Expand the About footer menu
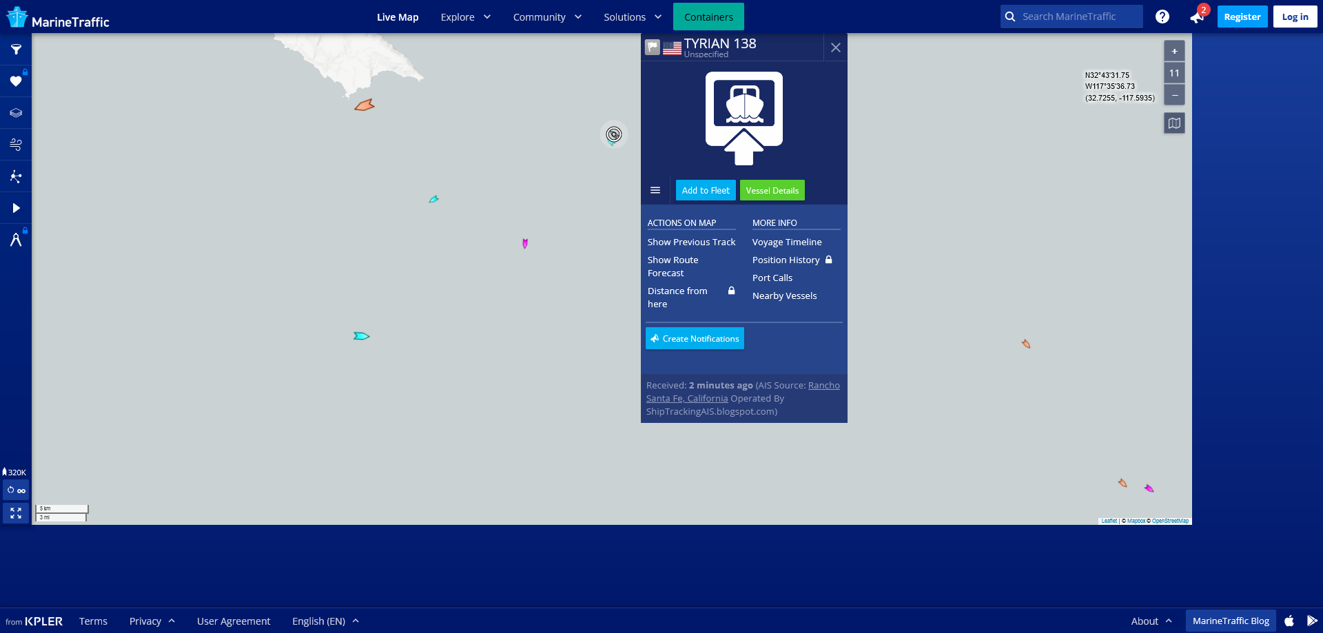Screen dimensions: 1323x633 (1151, 621)
